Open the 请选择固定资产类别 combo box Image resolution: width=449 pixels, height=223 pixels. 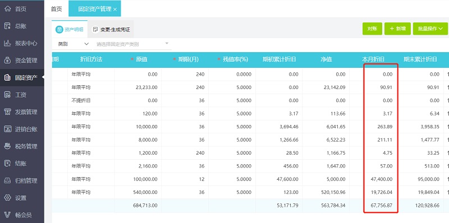click(132, 44)
